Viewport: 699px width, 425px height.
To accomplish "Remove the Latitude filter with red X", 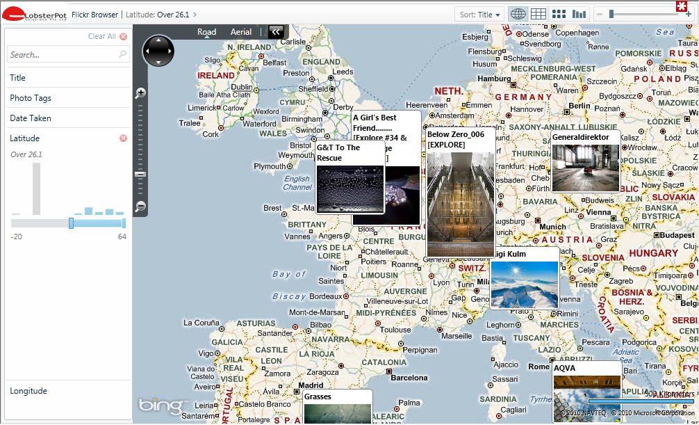I will tap(124, 138).
